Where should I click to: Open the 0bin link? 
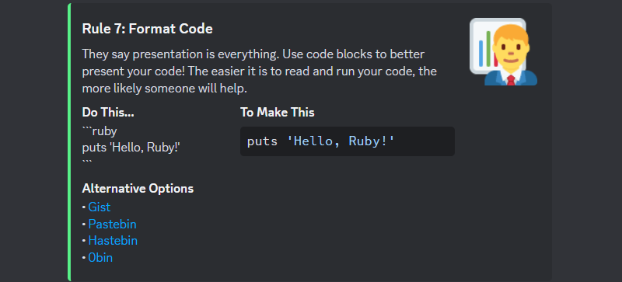coord(100,258)
